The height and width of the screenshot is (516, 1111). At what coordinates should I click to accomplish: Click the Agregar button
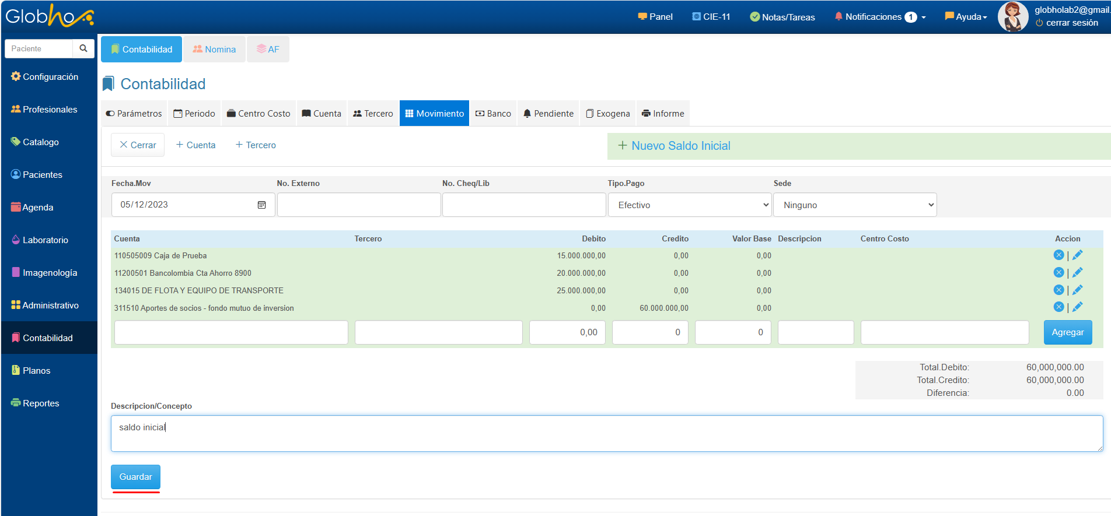pos(1067,332)
